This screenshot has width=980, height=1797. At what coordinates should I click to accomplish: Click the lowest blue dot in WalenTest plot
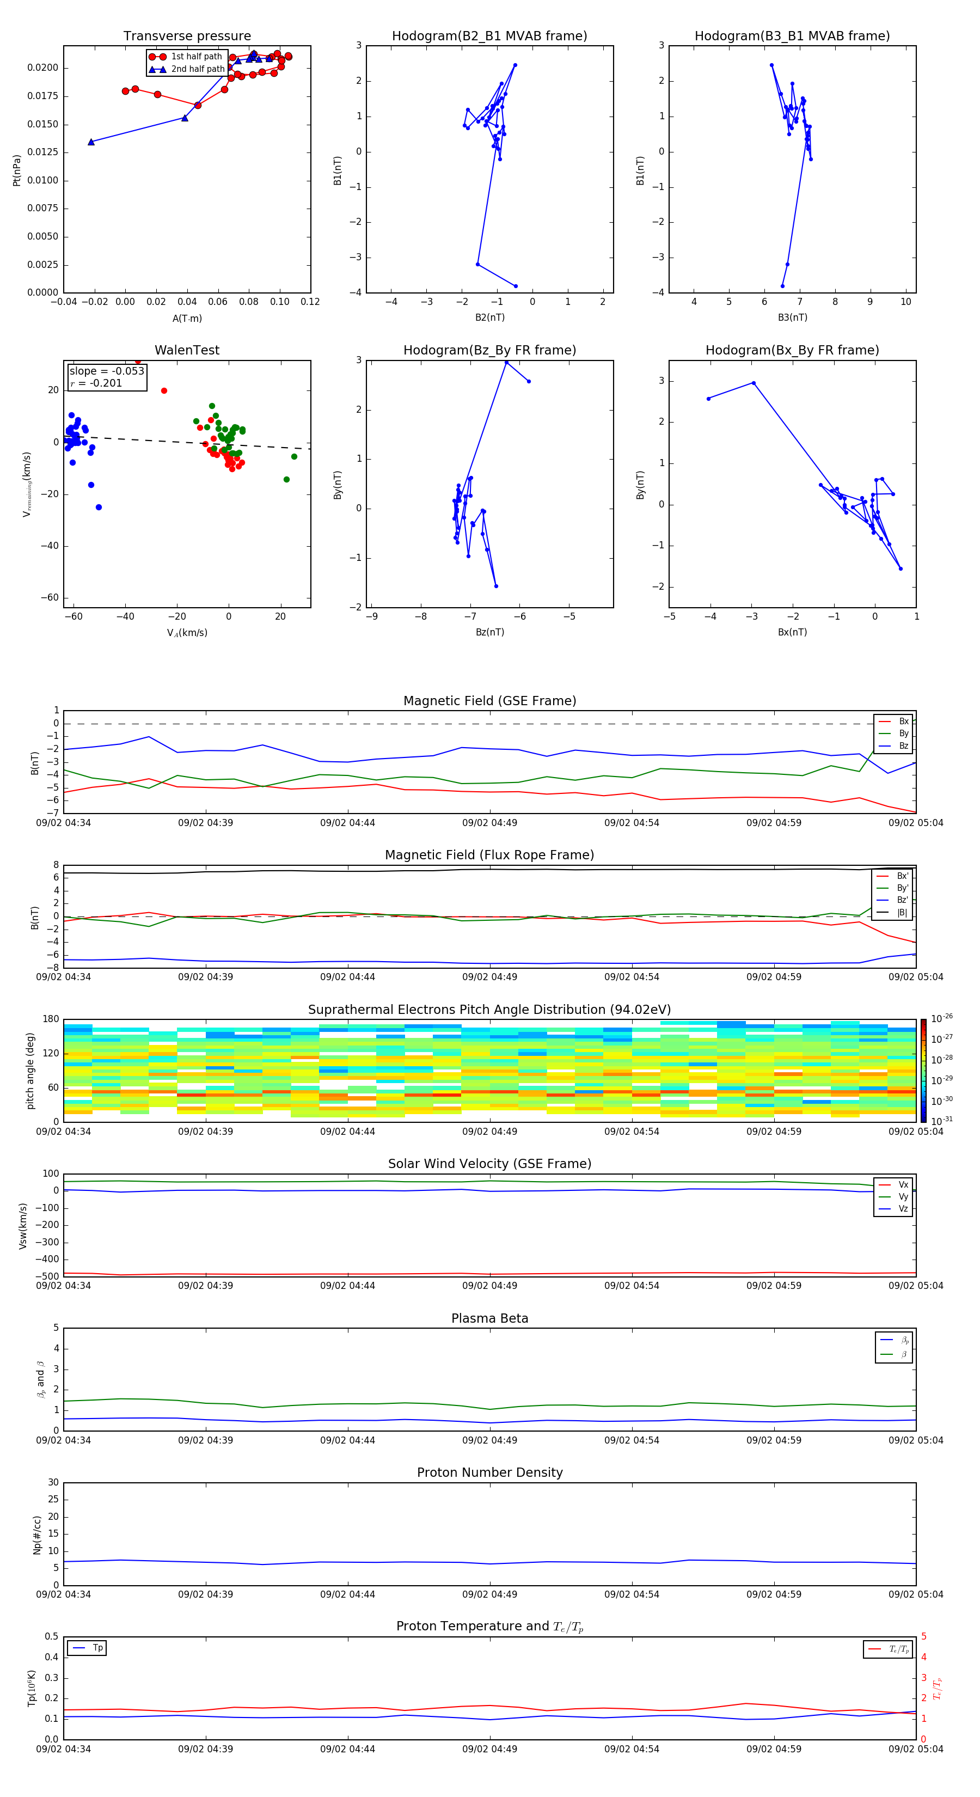(x=99, y=507)
